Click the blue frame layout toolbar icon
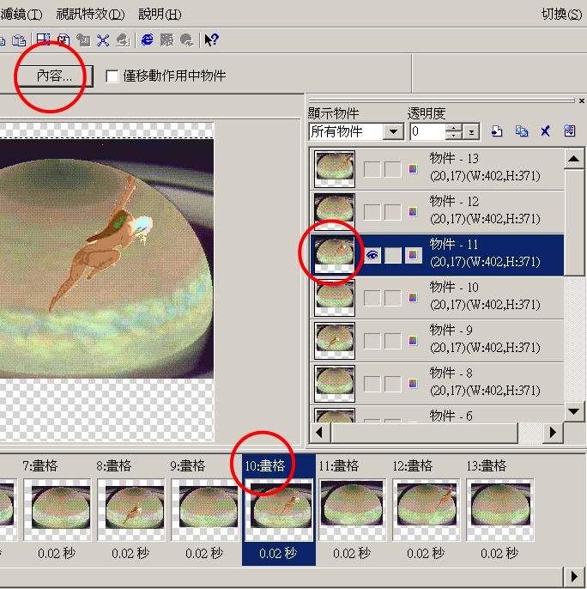Image resolution: width=587 pixels, height=589 pixels. tap(44, 39)
